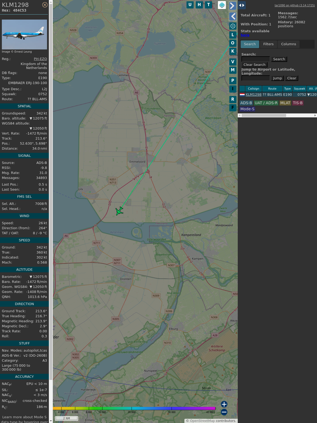The image size is (317, 423).
Task: Open the PH-EZO registration link
Action: click(40, 59)
